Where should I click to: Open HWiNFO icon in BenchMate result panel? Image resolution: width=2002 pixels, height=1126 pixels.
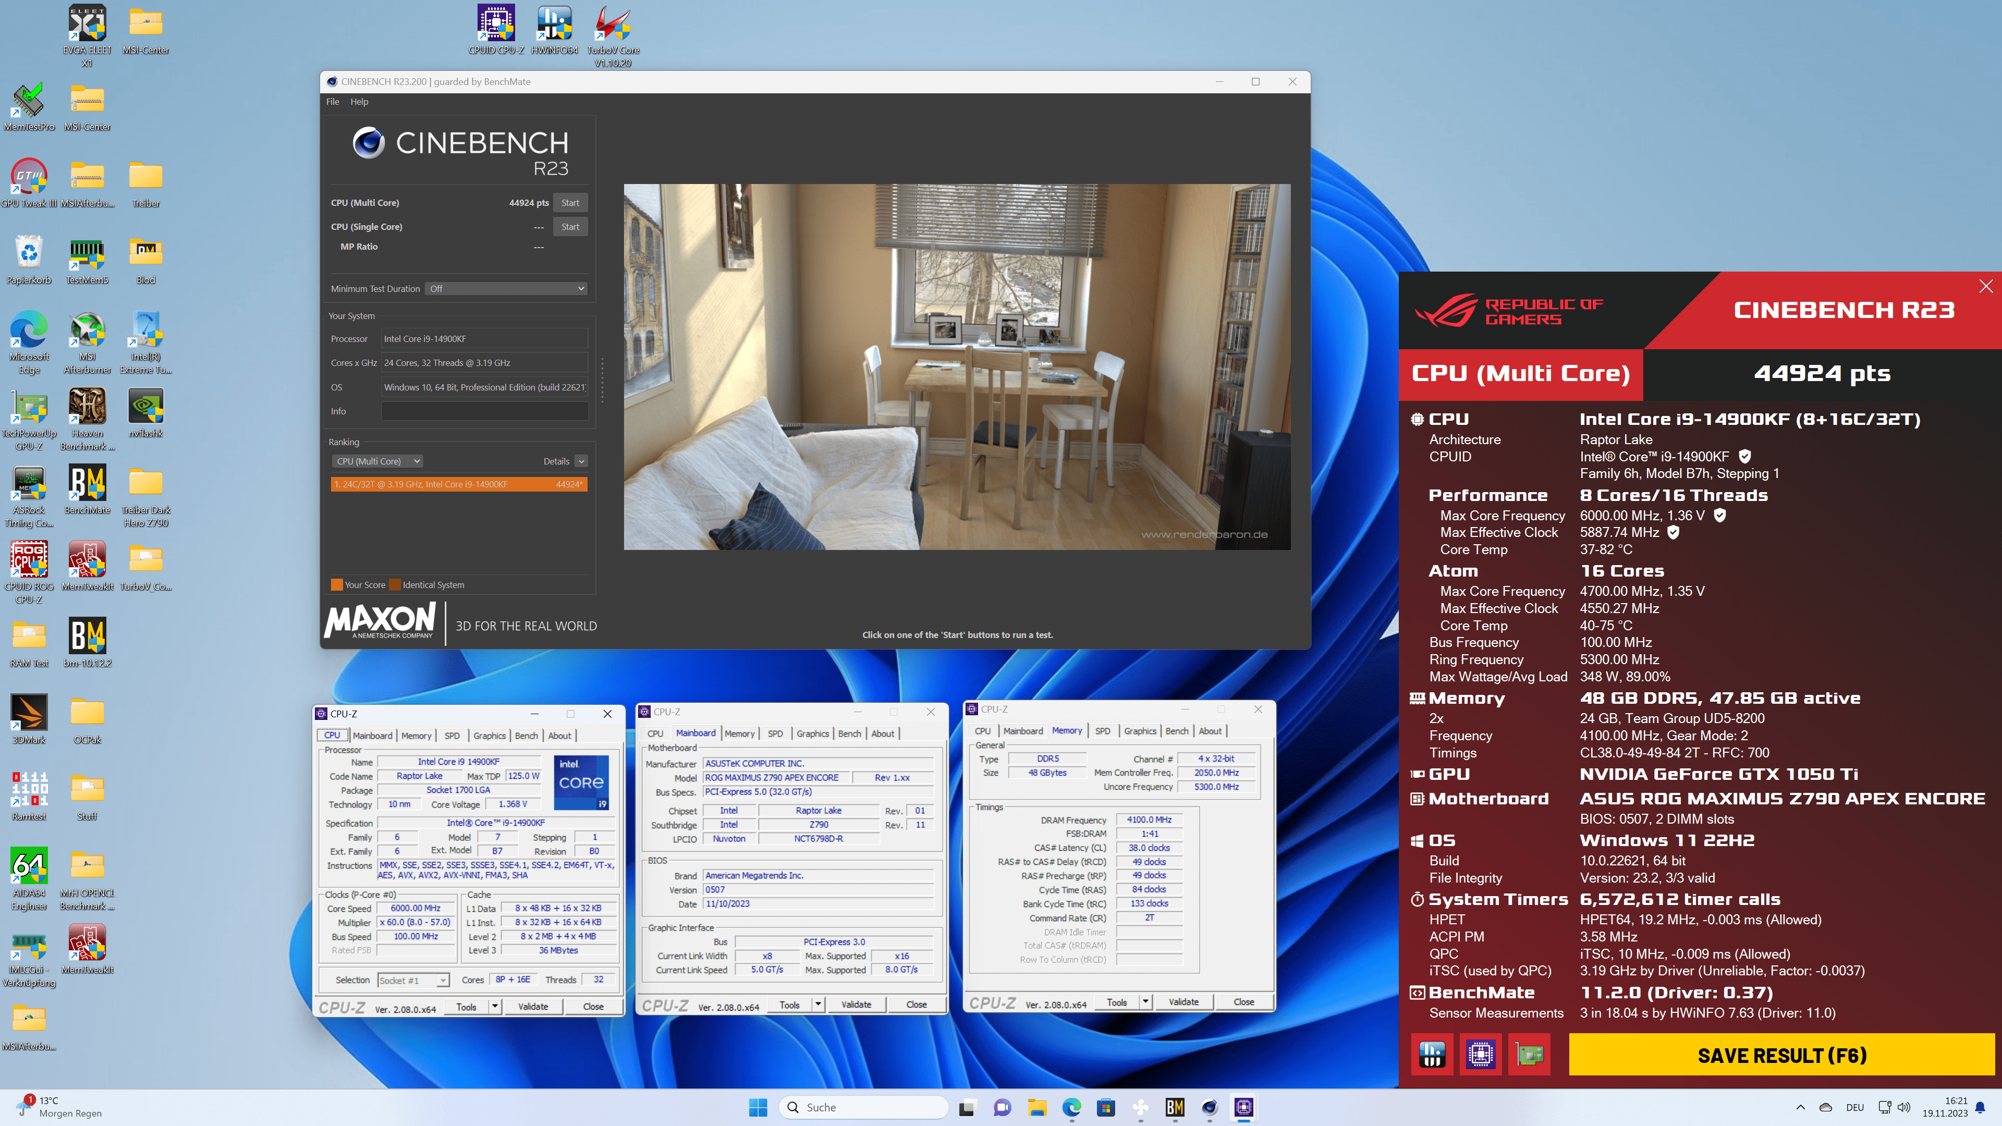1432,1055
